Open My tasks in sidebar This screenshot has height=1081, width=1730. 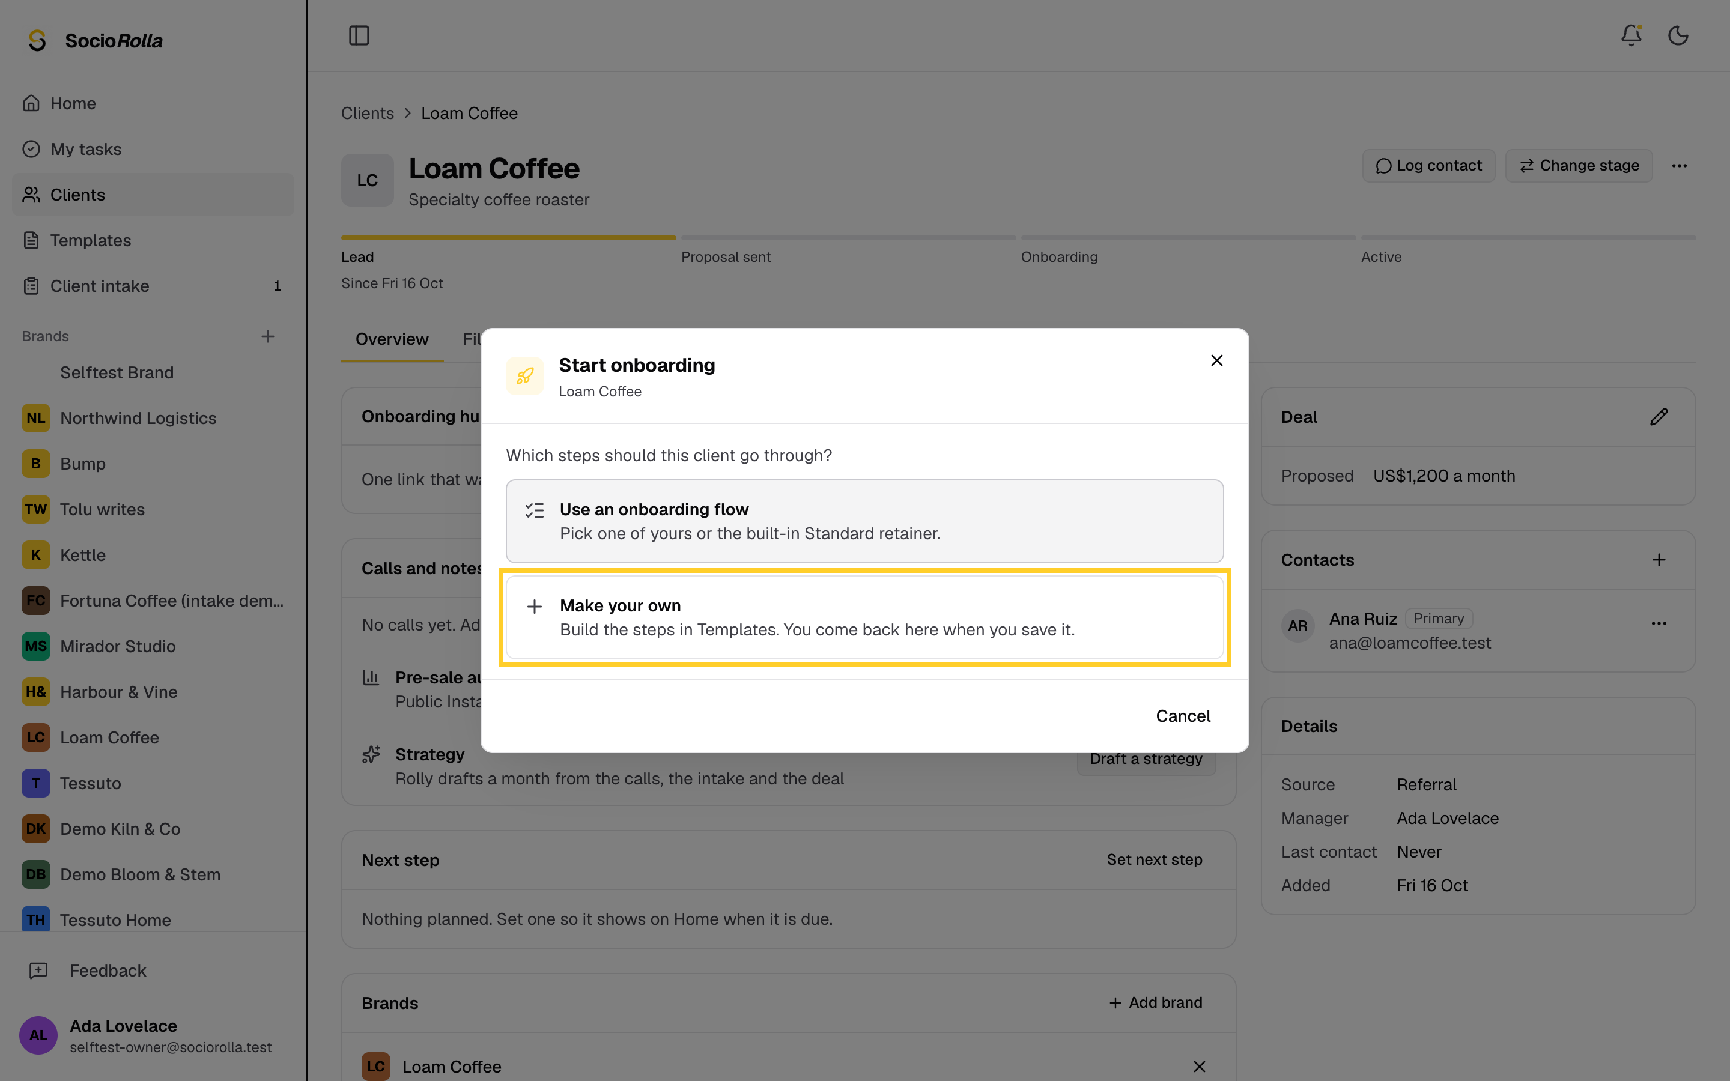tap(153, 149)
